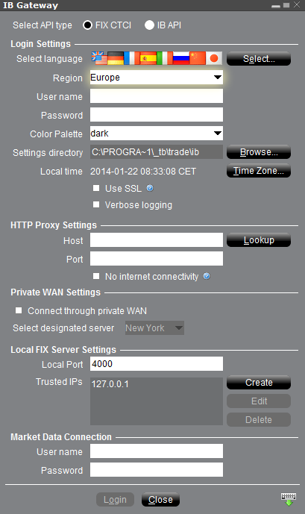Tick the Verbose logging checkbox
305x514 pixels.
[96, 204]
